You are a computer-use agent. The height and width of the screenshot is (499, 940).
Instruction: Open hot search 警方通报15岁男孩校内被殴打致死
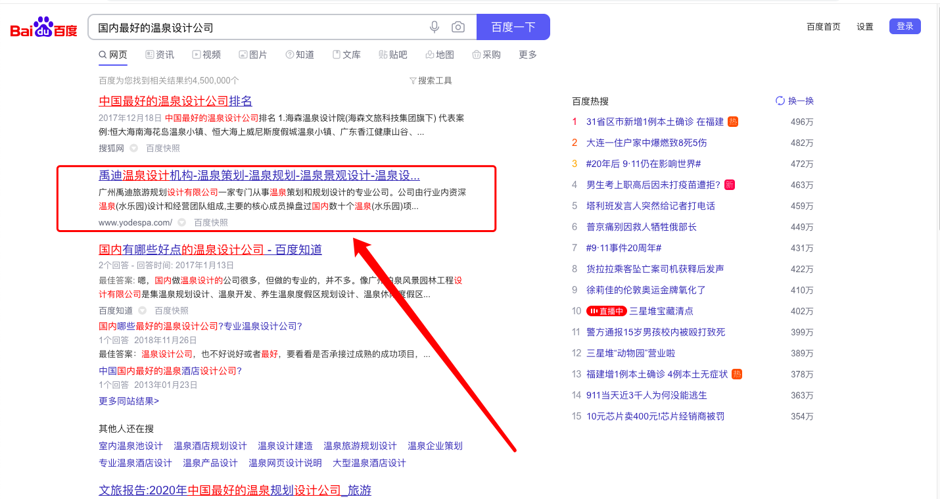point(656,332)
